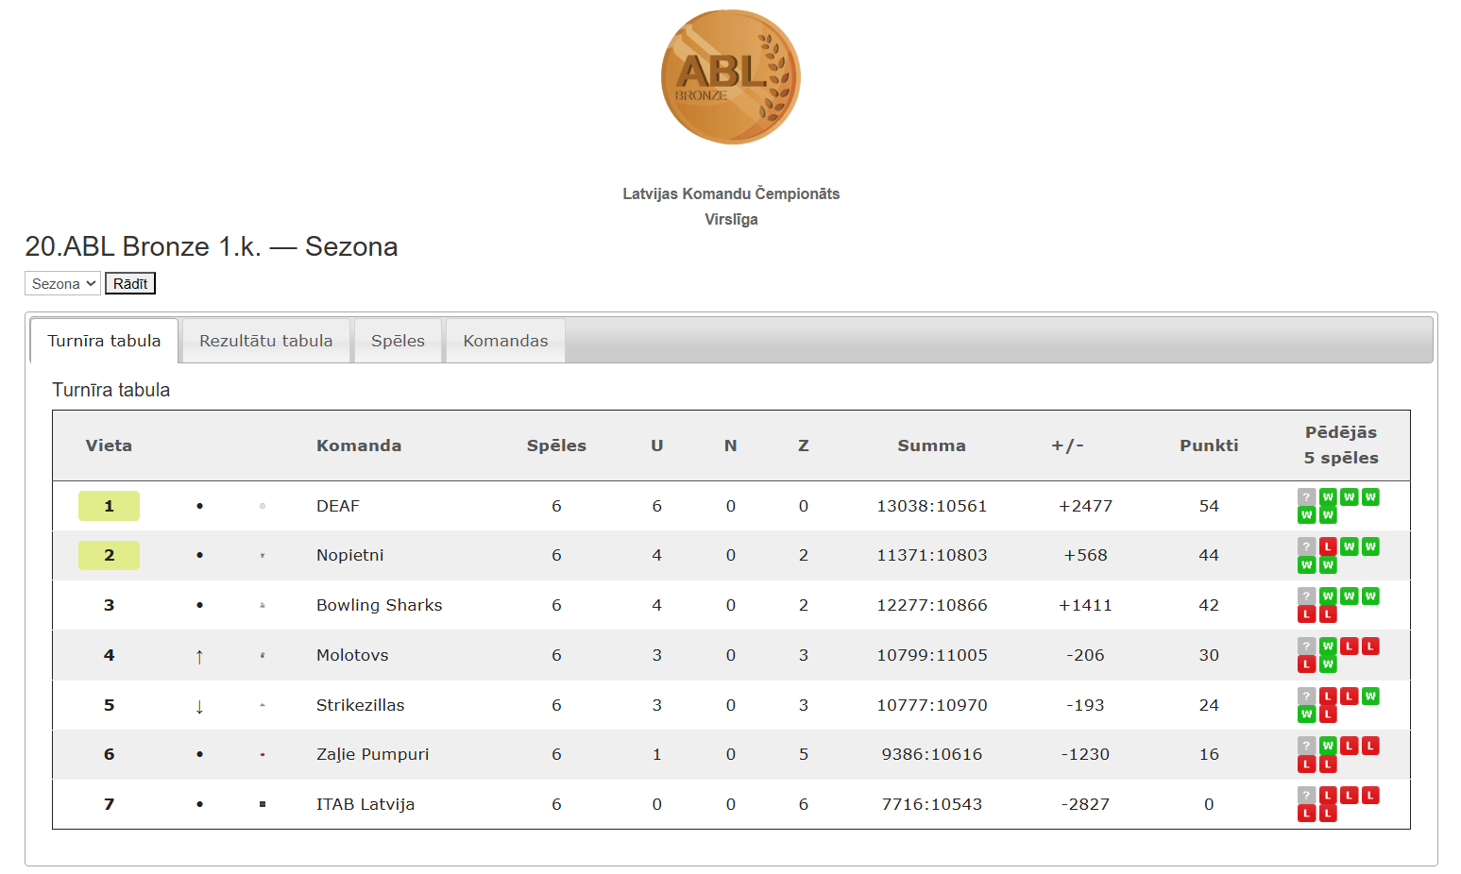Open the Bowling Sharks team link
Image resolution: width=1461 pixels, height=874 pixels.
[x=379, y=605]
